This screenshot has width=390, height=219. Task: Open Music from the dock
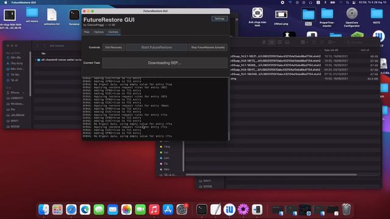154,209
